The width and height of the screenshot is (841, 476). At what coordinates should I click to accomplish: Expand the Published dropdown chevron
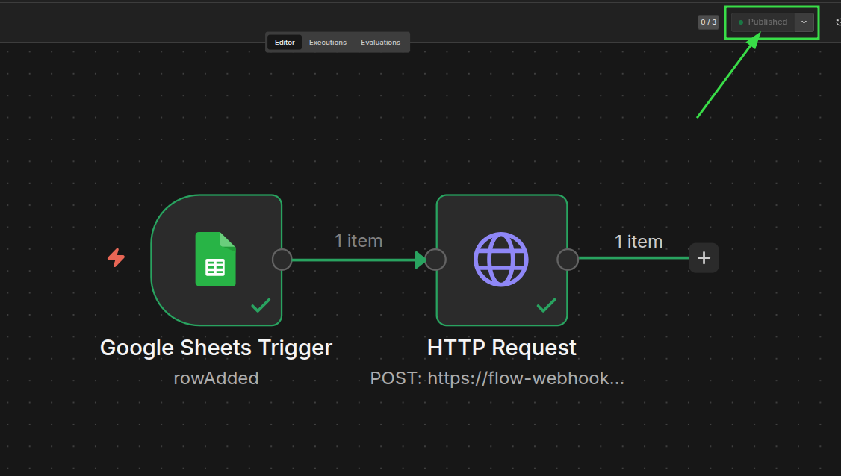click(x=804, y=22)
